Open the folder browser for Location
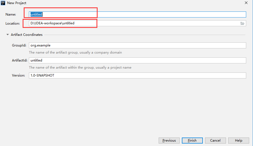 (x=242, y=23)
